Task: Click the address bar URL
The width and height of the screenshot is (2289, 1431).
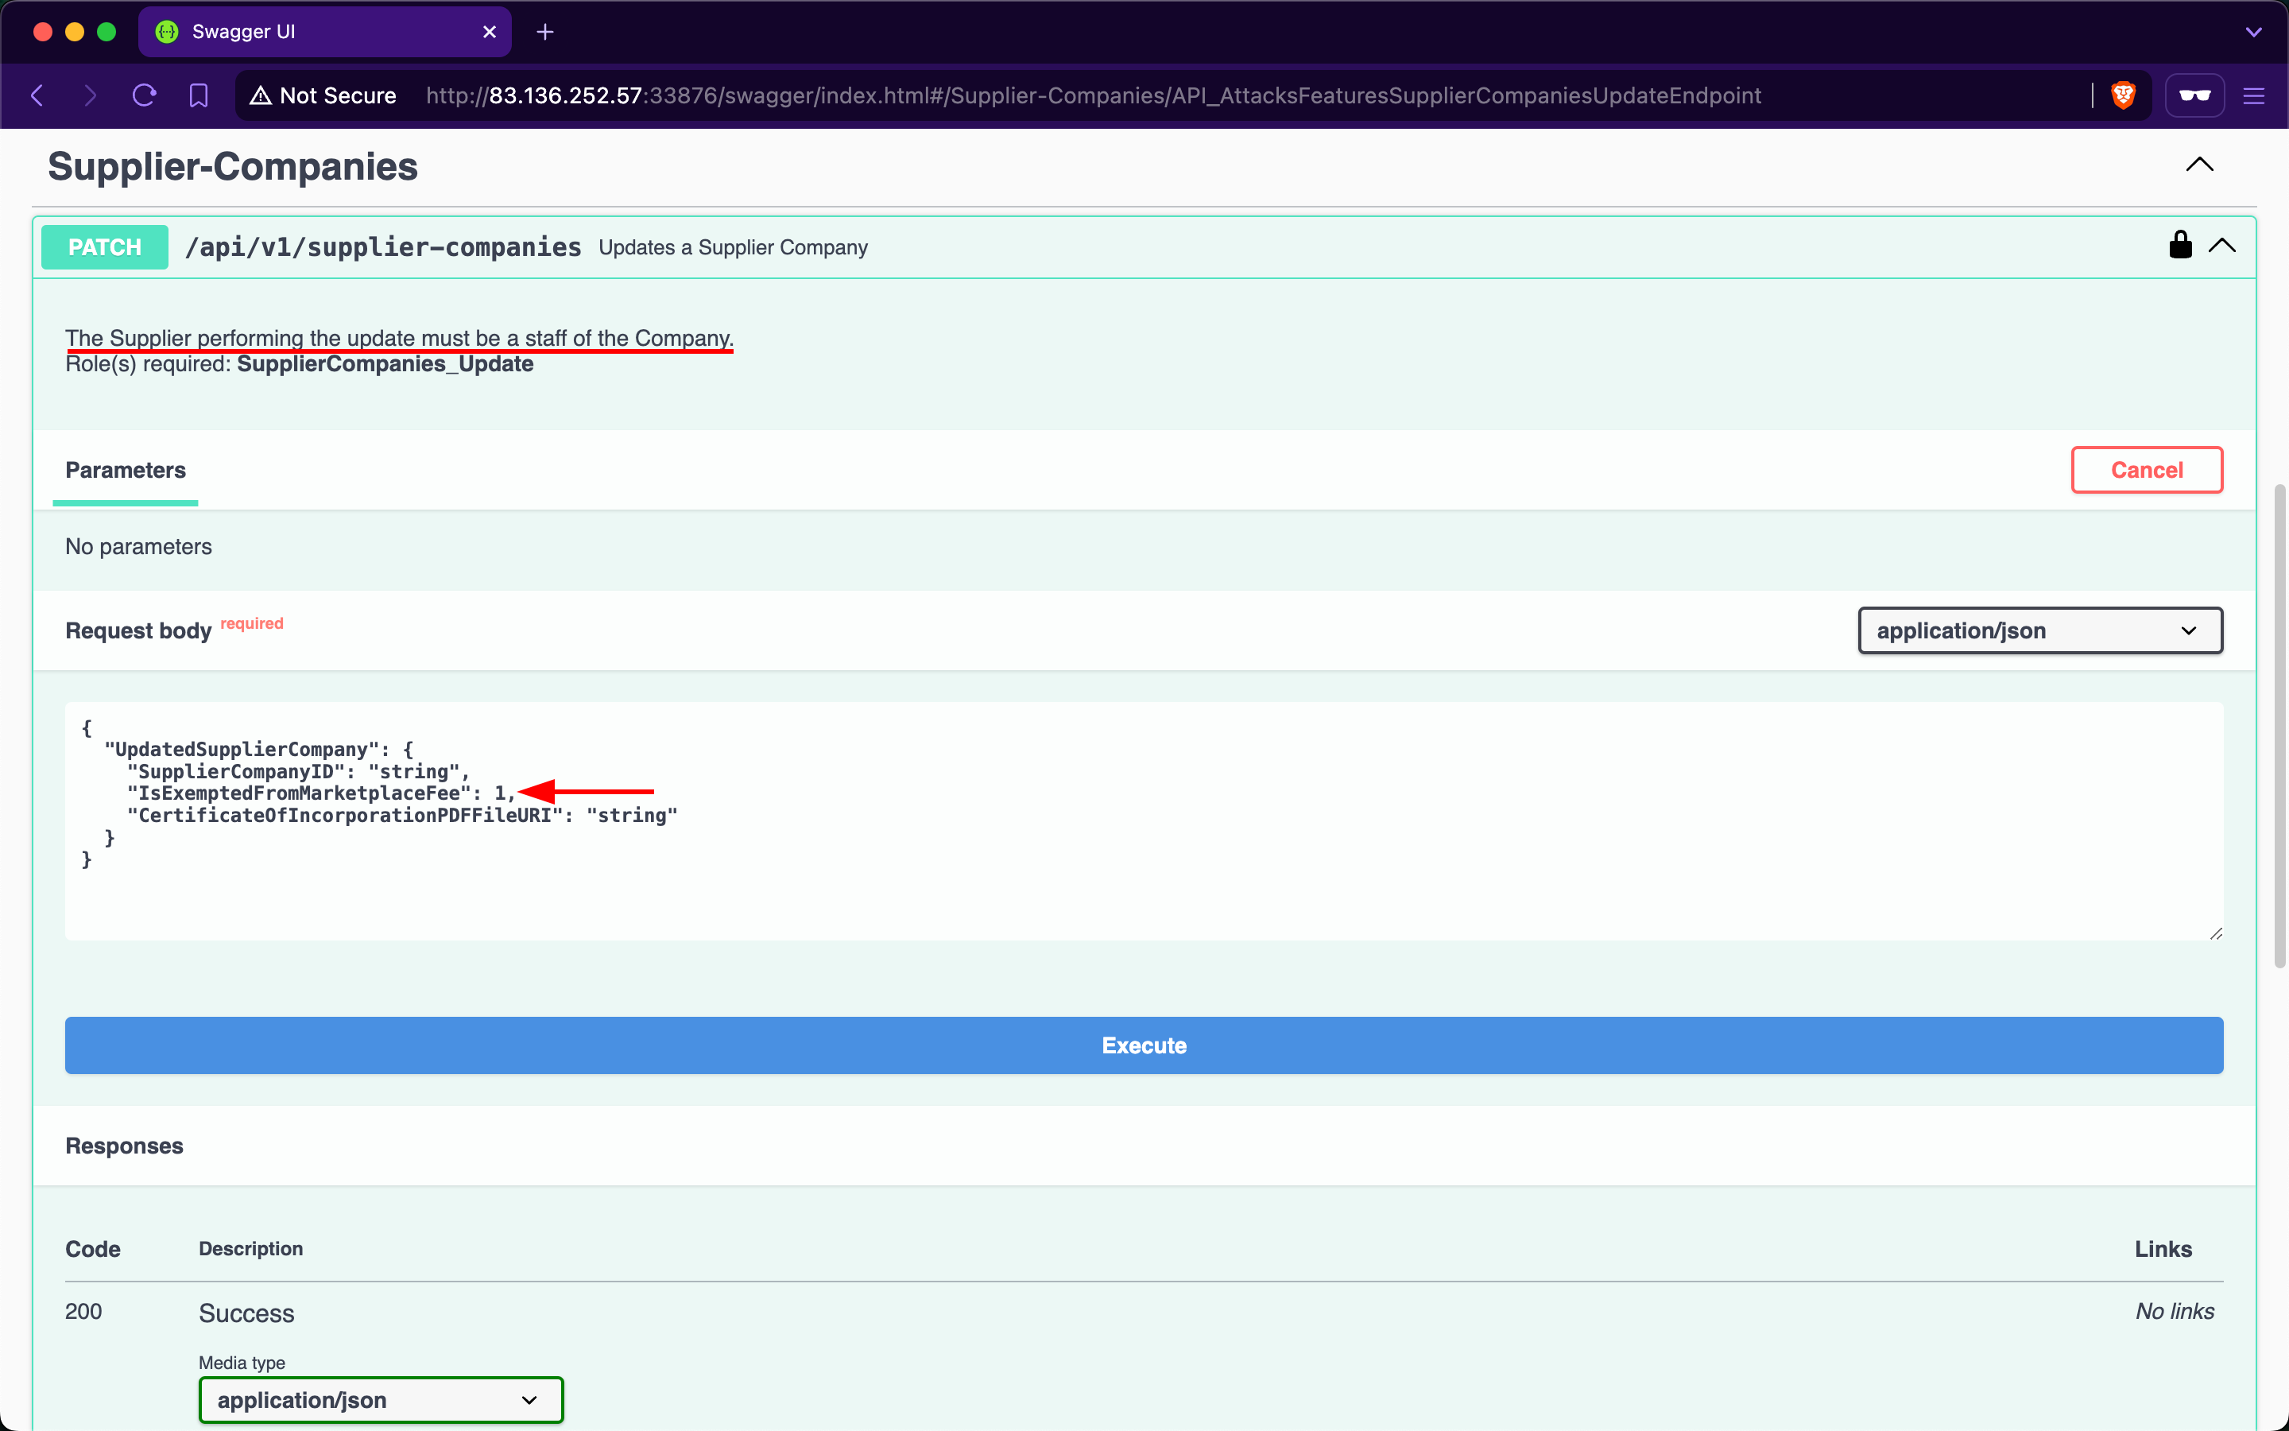Action: [x=1094, y=95]
